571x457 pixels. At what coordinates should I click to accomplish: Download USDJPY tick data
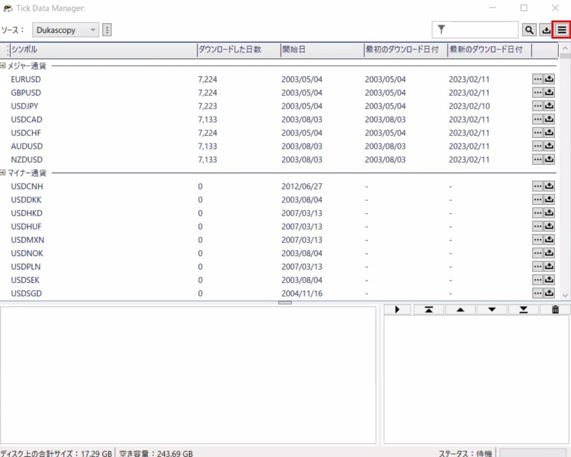click(x=549, y=106)
